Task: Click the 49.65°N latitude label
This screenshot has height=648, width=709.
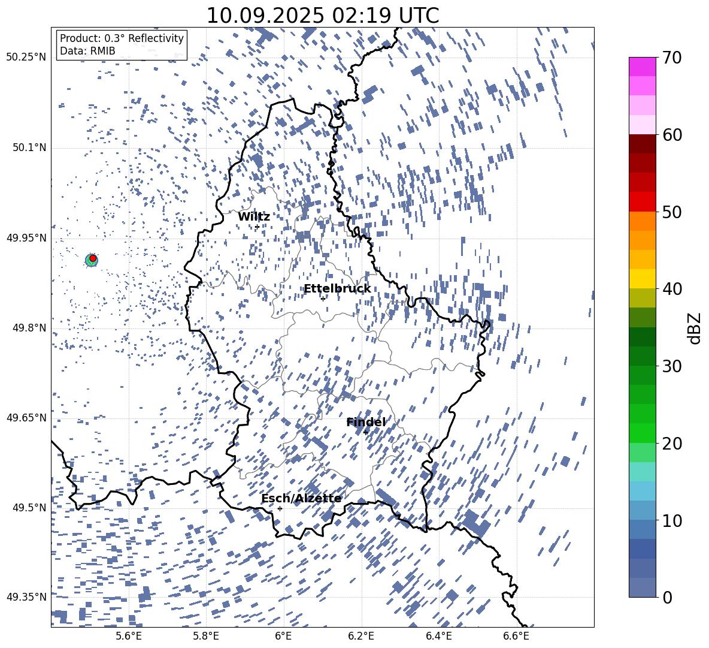Action: [x=26, y=418]
